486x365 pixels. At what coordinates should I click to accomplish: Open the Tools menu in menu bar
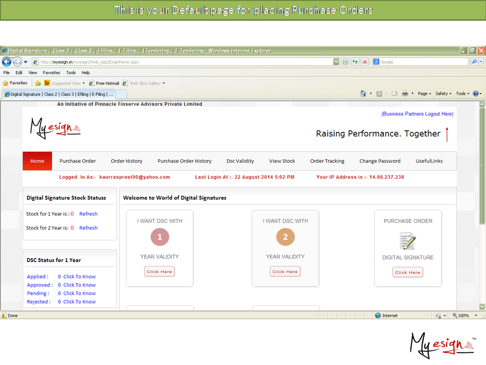71,72
